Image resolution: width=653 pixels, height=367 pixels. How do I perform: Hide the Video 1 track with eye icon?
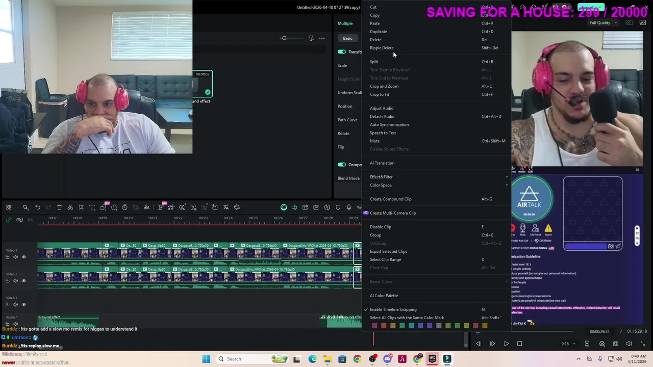tap(23, 305)
